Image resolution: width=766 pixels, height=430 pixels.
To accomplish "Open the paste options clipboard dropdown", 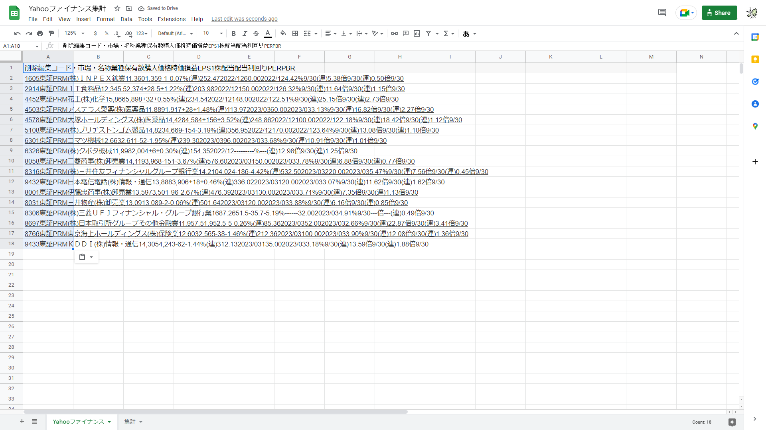I will point(86,257).
